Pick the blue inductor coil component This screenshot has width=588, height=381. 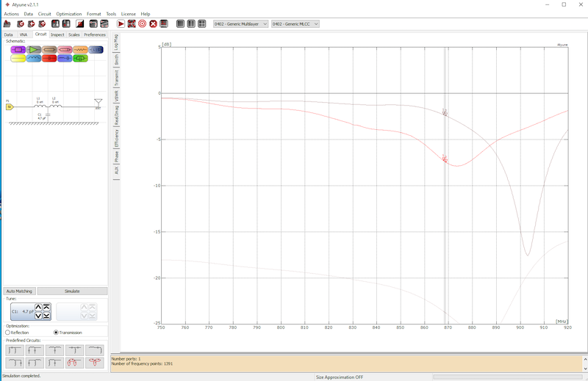point(34,58)
